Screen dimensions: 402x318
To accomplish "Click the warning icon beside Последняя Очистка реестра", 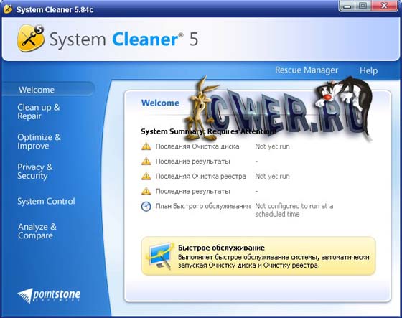I will click(x=146, y=176).
